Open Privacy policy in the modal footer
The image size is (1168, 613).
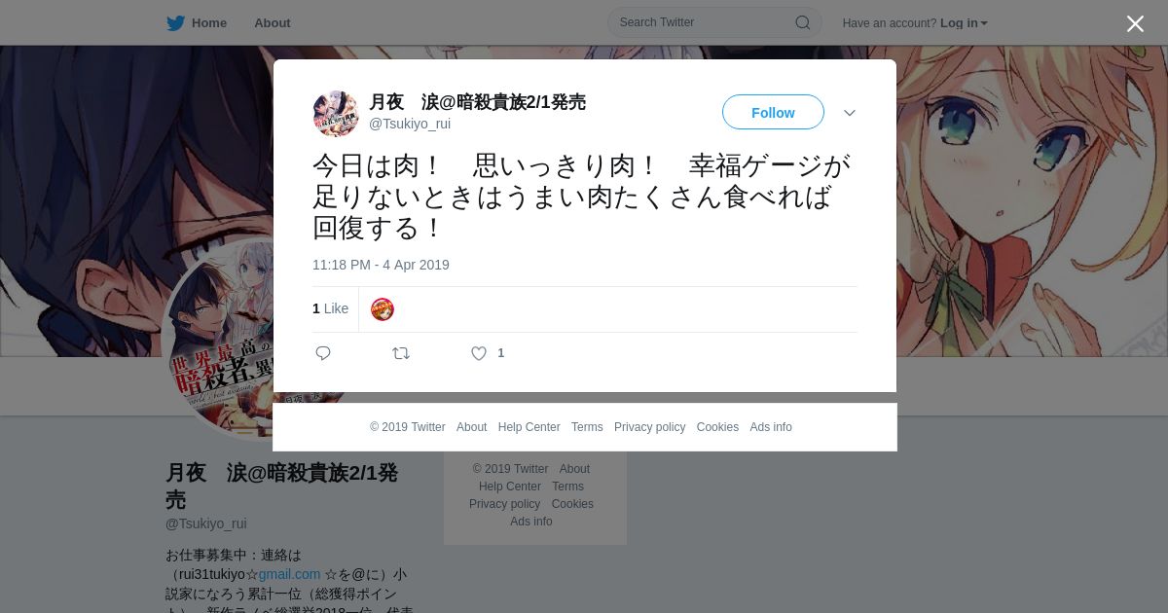pyautogui.click(x=649, y=427)
